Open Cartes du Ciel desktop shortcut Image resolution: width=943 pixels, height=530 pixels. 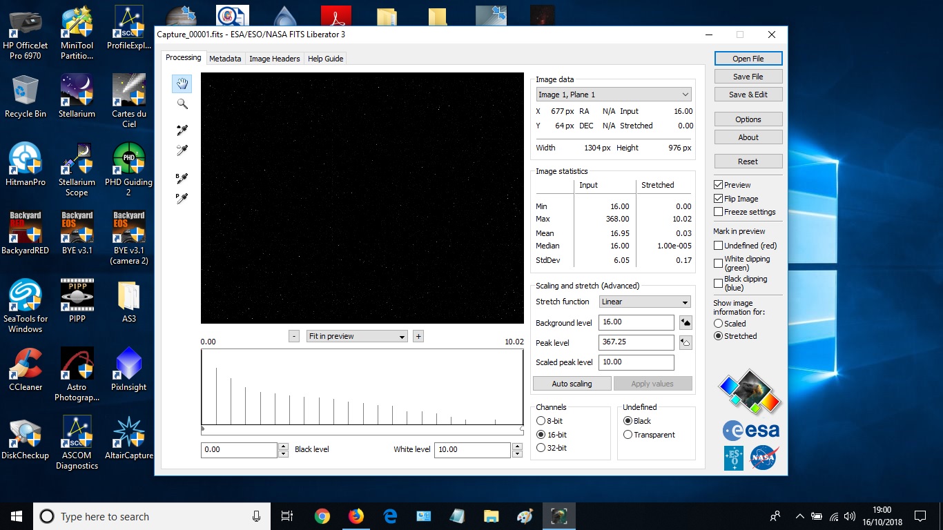point(128,101)
